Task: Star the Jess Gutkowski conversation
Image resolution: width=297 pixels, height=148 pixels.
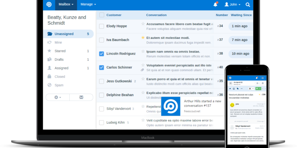Action: [x=143, y=79]
